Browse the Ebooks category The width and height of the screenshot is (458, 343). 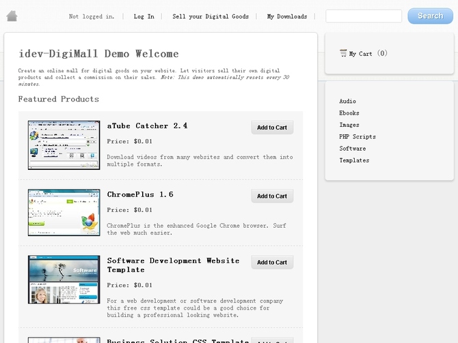coord(349,113)
